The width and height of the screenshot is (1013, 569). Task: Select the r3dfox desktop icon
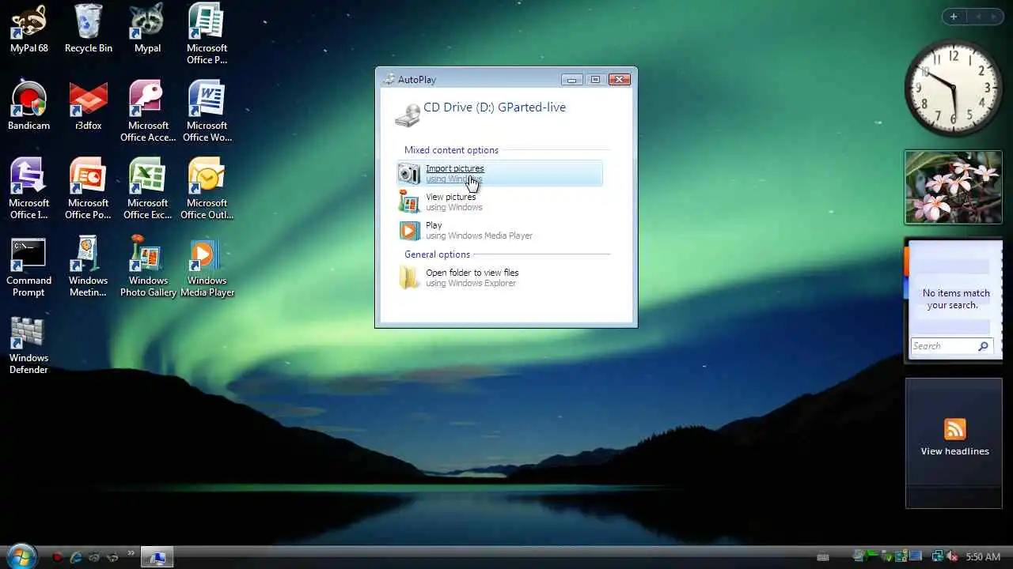point(88,106)
